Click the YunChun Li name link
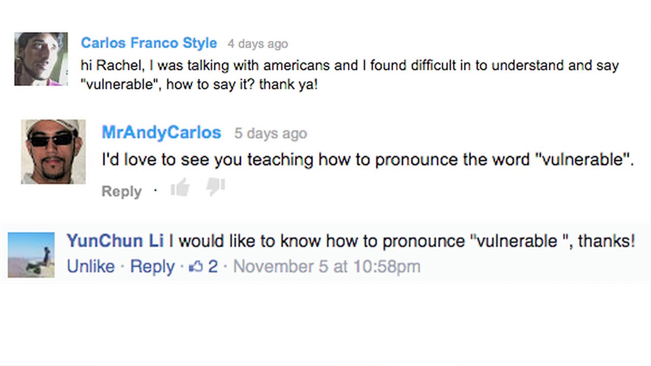This screenshot has width=651, height=366. (115, 241)
